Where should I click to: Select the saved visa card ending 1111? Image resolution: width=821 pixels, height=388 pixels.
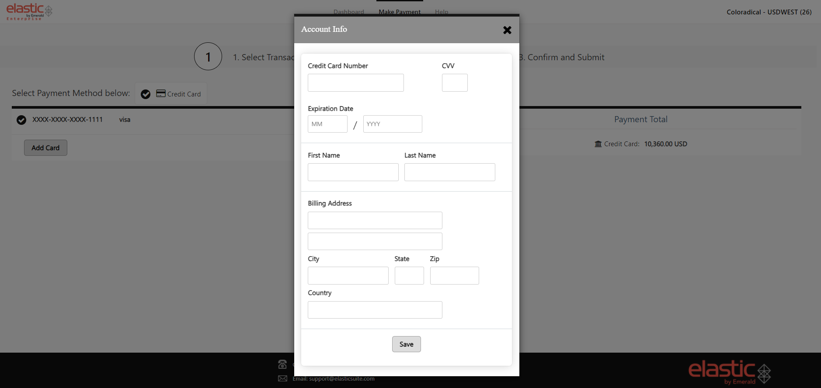coord(21,120)
